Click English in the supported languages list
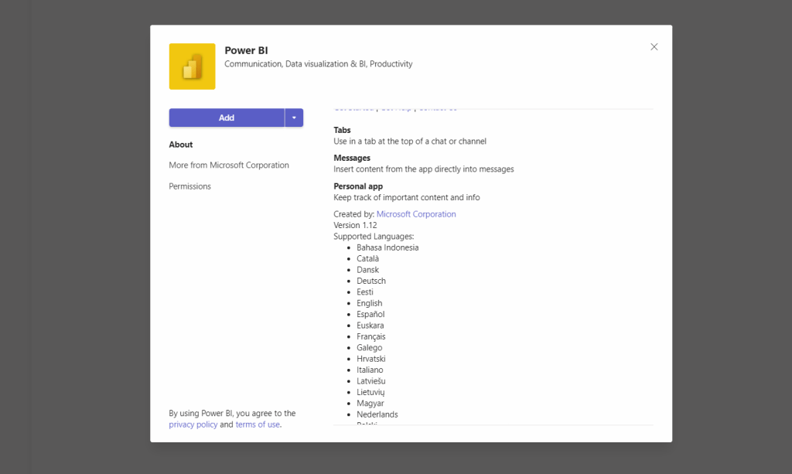The width and height of the screenshot is (792, 474). [x=369, y=303]
